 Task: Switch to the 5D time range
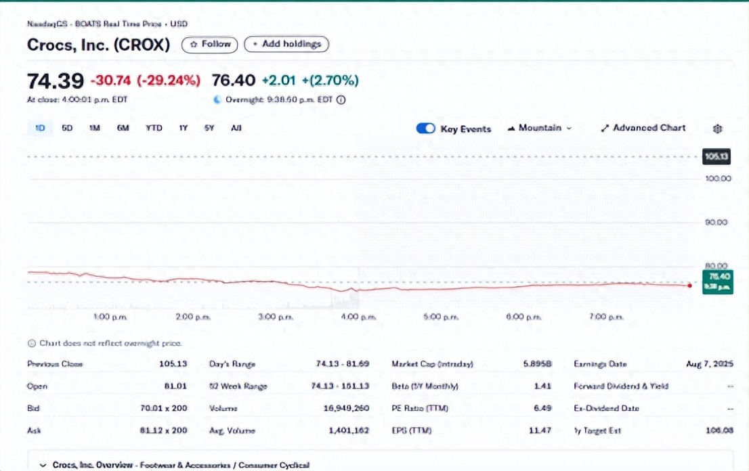pyautogui.click(x=67, y=128)
